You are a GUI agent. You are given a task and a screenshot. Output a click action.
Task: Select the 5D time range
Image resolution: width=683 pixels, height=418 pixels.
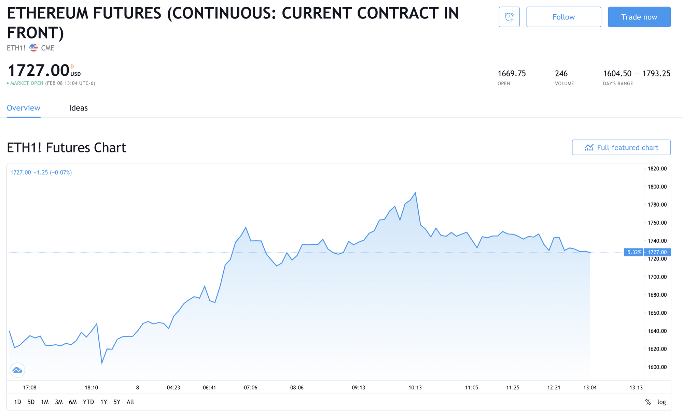click(31, 402)
